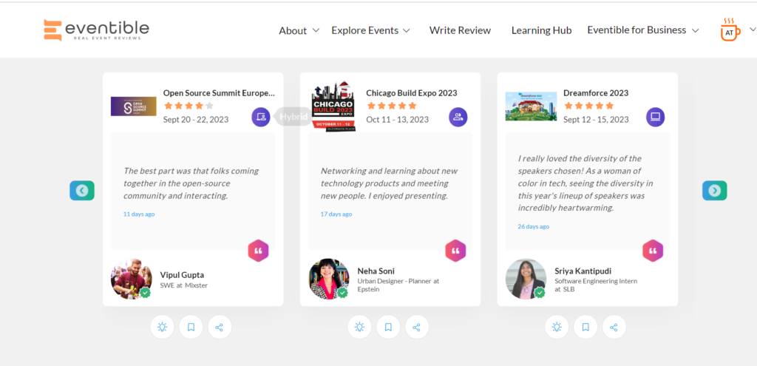The height and width of the screenshot is (366, 757).
Task: Expand Eventible for Business chevron
Action: point(695,30)
